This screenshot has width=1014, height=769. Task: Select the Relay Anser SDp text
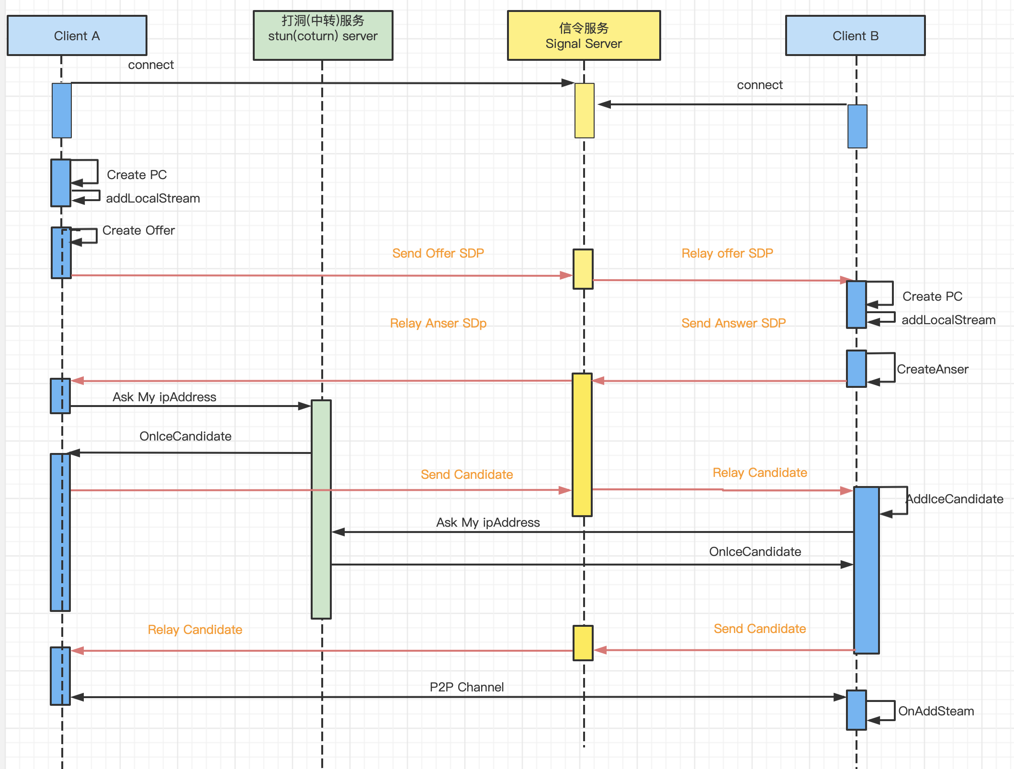coord(438,323)
